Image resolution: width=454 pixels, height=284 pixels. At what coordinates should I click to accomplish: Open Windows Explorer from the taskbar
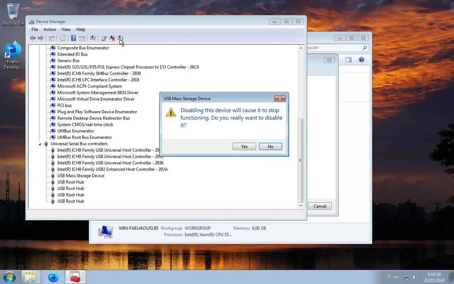coord(31,277)
